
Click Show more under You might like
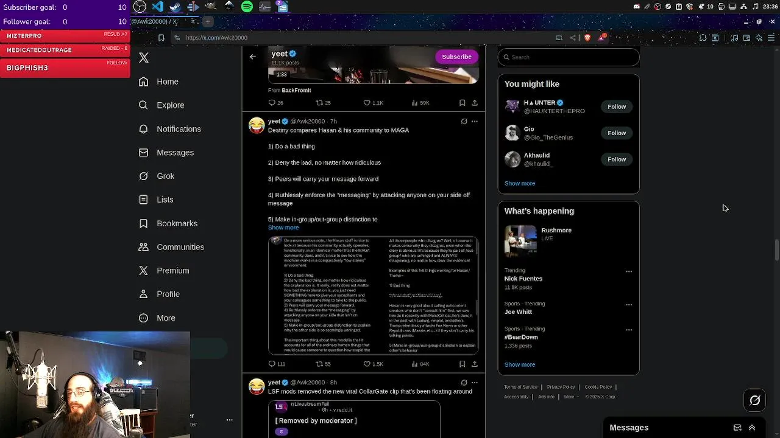pyautogui.click(x=520, y=183)
